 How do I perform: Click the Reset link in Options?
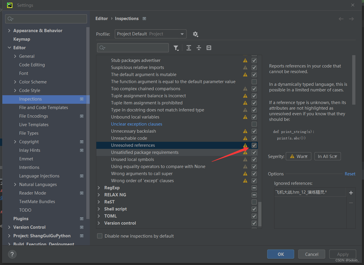350,174
